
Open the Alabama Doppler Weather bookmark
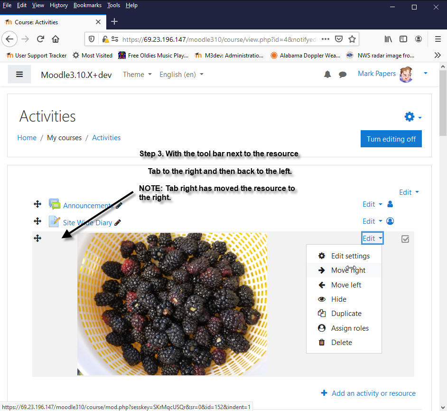pos(305,56)
